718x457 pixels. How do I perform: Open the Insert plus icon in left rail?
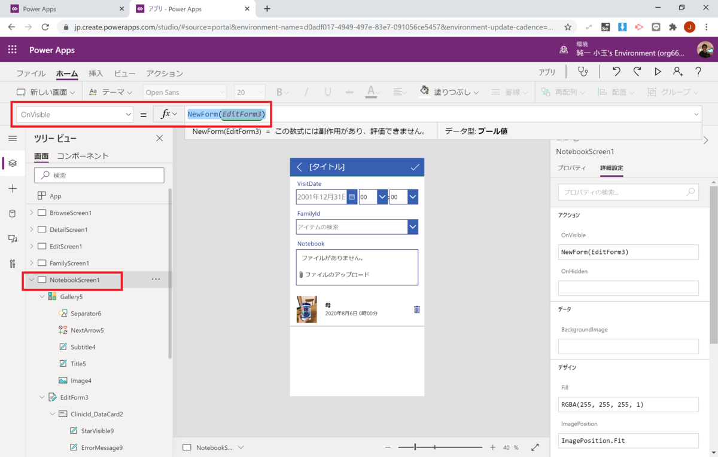(13, 188)
